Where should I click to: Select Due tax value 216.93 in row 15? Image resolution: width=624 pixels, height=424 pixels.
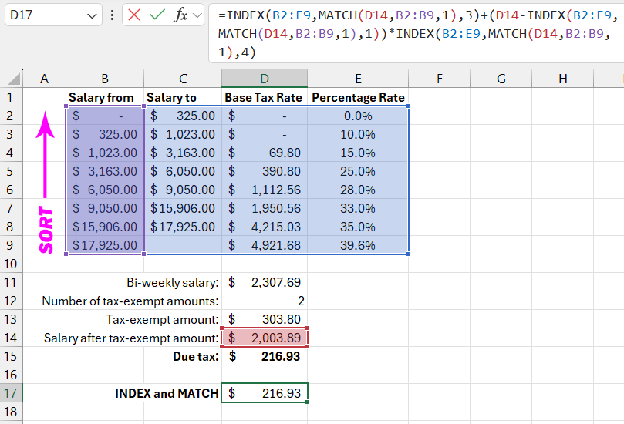[265, 356]
